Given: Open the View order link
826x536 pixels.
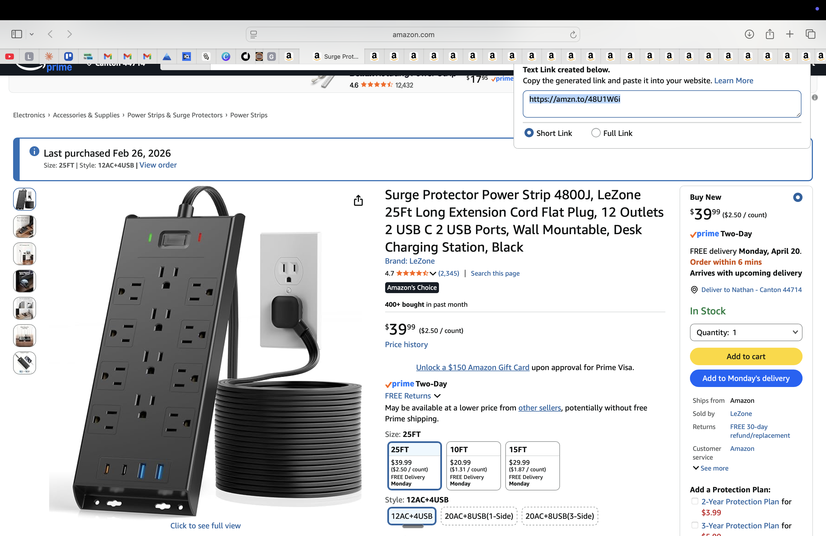Looking at the screenshot, I should 158,165.
